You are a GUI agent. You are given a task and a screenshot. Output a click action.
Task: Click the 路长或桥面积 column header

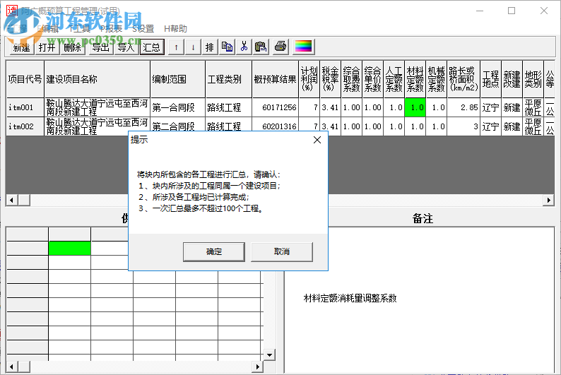463,79
